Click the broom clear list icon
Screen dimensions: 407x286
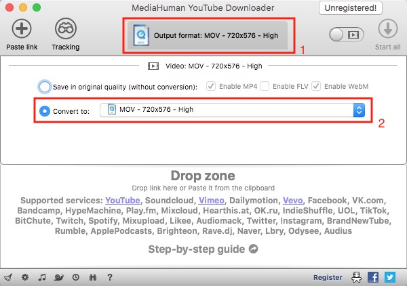click(8, 277)
